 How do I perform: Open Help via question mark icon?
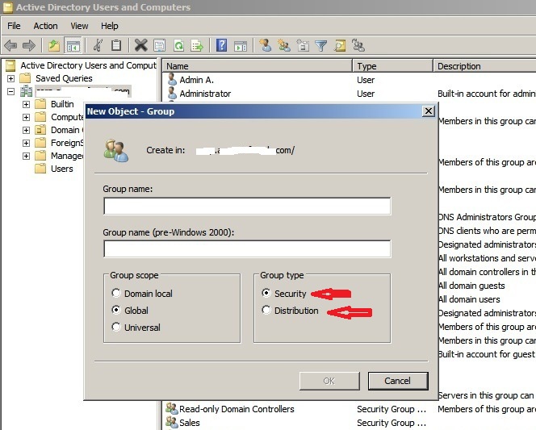tap(221, 45)
